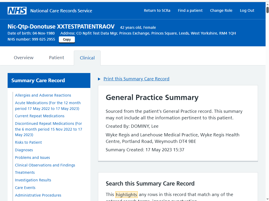This screenshot has width=269, height=201.
Task: Click the '42 years old, Female' text
Action: coord(138,27)
